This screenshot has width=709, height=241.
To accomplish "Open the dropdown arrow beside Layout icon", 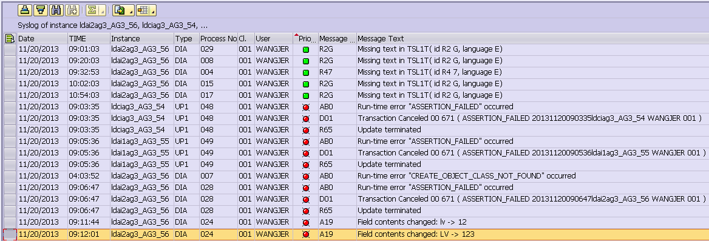I will pos(154,10).
